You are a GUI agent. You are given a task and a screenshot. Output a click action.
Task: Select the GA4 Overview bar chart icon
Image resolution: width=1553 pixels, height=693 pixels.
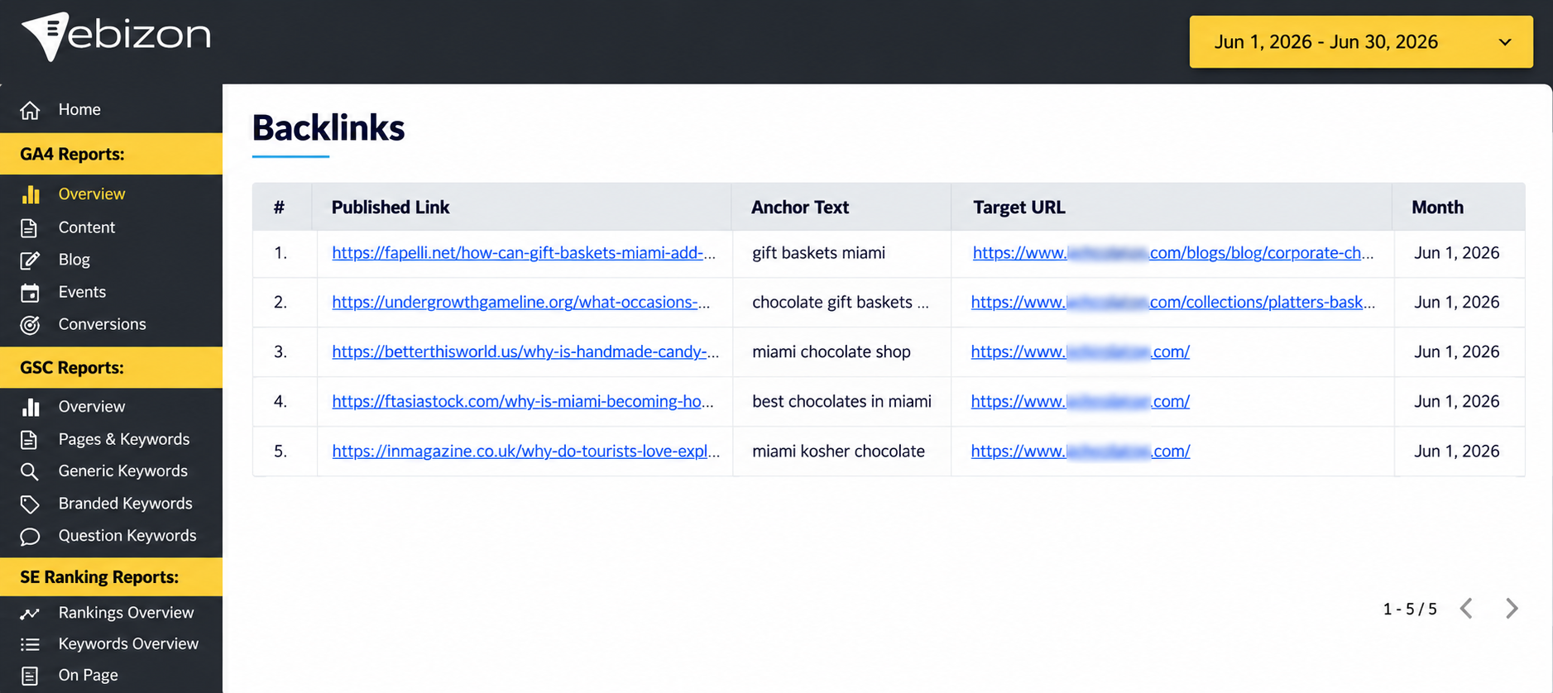click(x=31, y=194)
